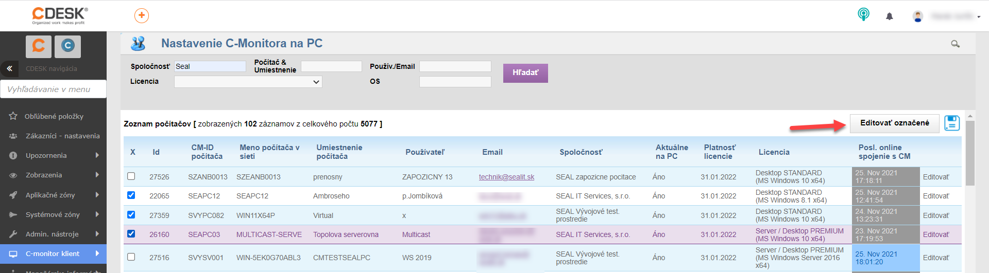
Task: Click the Hľadať search button
Action: tap(525, 73)
